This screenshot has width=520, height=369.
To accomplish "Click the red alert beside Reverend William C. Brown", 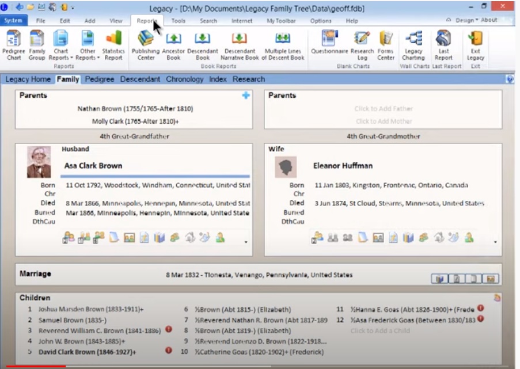I will coord(169,329).
